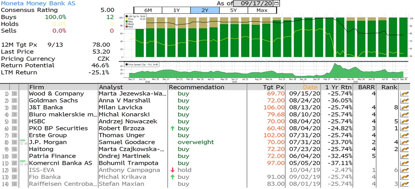
Task: Open report icon in the Erste Group row
Action: [x=15, y=135]
